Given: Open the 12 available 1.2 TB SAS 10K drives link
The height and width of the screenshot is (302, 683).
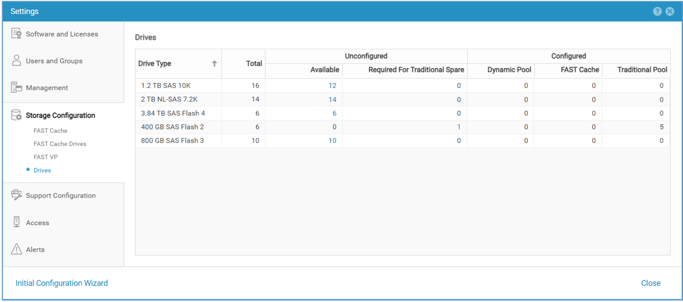Looking at the screenshot, I should [x=332, y=86].
